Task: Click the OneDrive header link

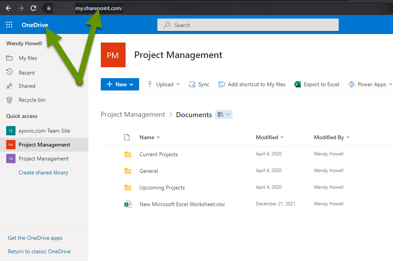Action: pyautogui.click(x=35, y=25)
